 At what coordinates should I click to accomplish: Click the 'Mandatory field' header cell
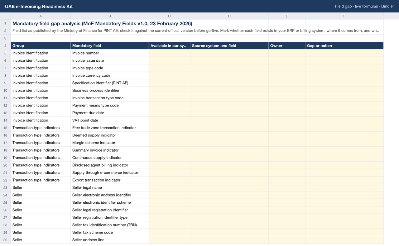[109, 45]
